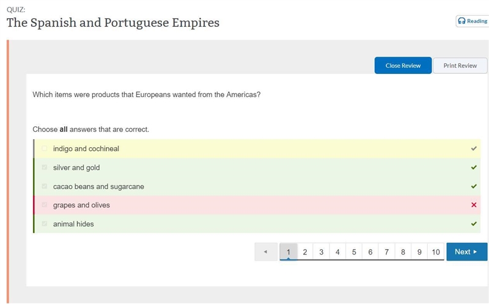Go back with the previous page arrow
The image size is (489, 304).
point(266,252)
